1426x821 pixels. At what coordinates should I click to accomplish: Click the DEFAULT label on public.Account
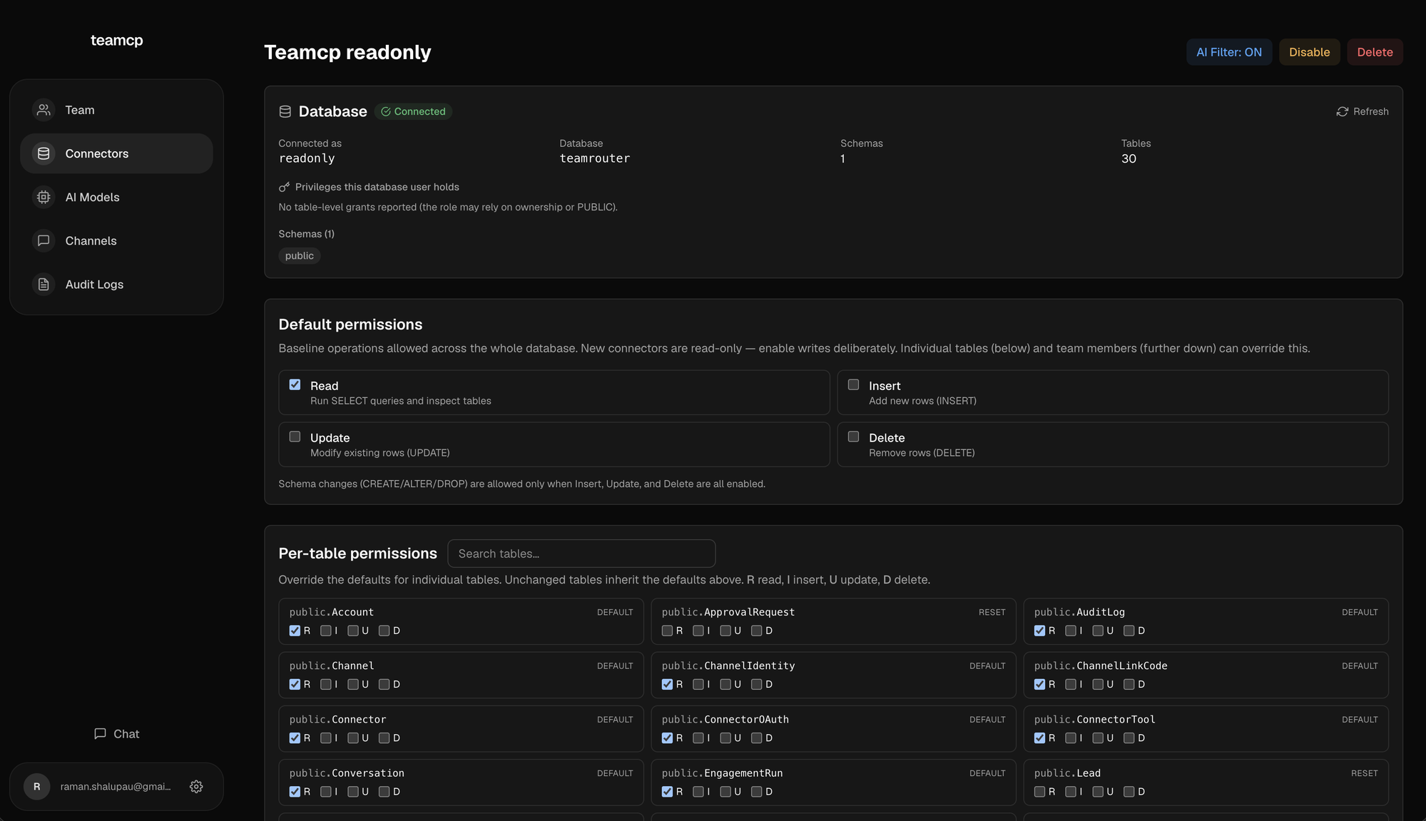click(615, 612)
